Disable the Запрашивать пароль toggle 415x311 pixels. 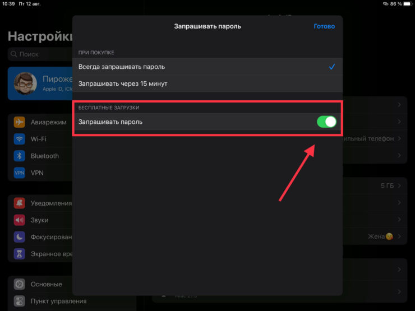326,122
